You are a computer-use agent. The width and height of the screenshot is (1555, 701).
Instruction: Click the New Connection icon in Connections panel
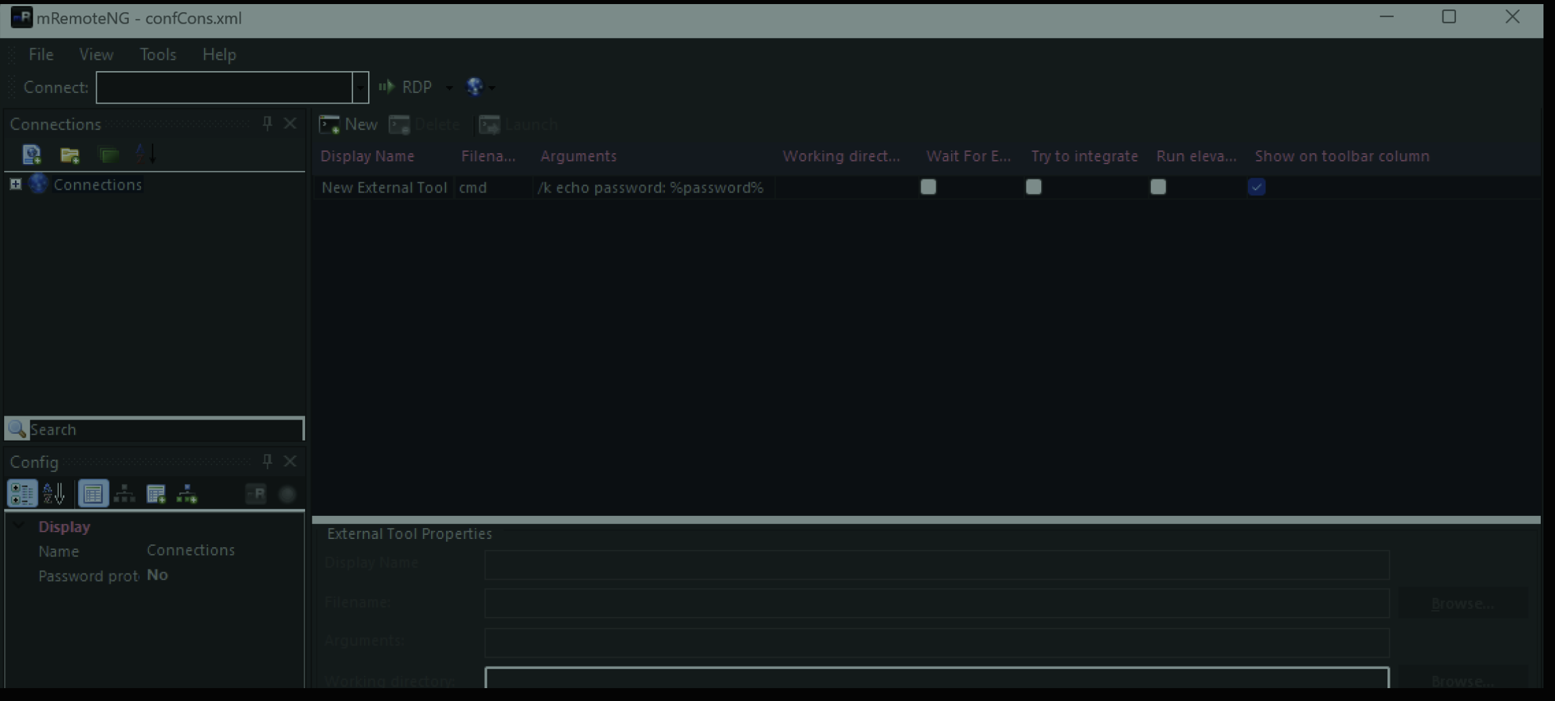coord(31,155)
